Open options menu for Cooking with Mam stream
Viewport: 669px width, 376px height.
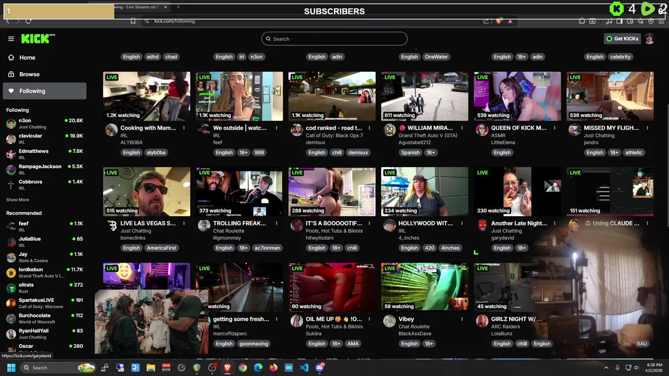[184, 128]
